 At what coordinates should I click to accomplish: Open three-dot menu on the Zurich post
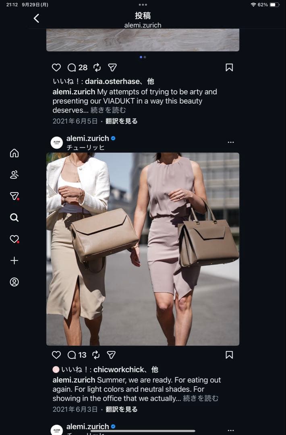click(x=231, y=142)
